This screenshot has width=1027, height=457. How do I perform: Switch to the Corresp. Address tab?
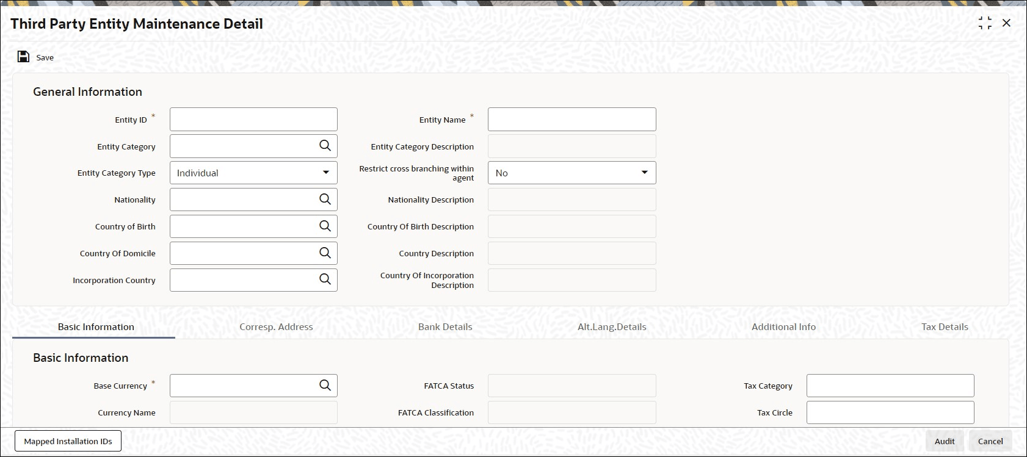click(x=276, y=327)
